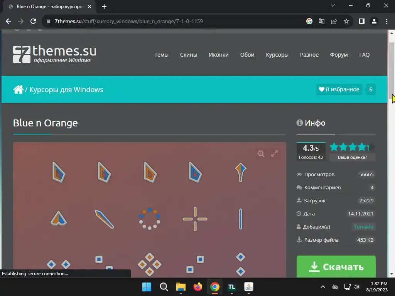Open the Курсоры menu item
This screenshot has width=395, height=296.
pos(277,55)
